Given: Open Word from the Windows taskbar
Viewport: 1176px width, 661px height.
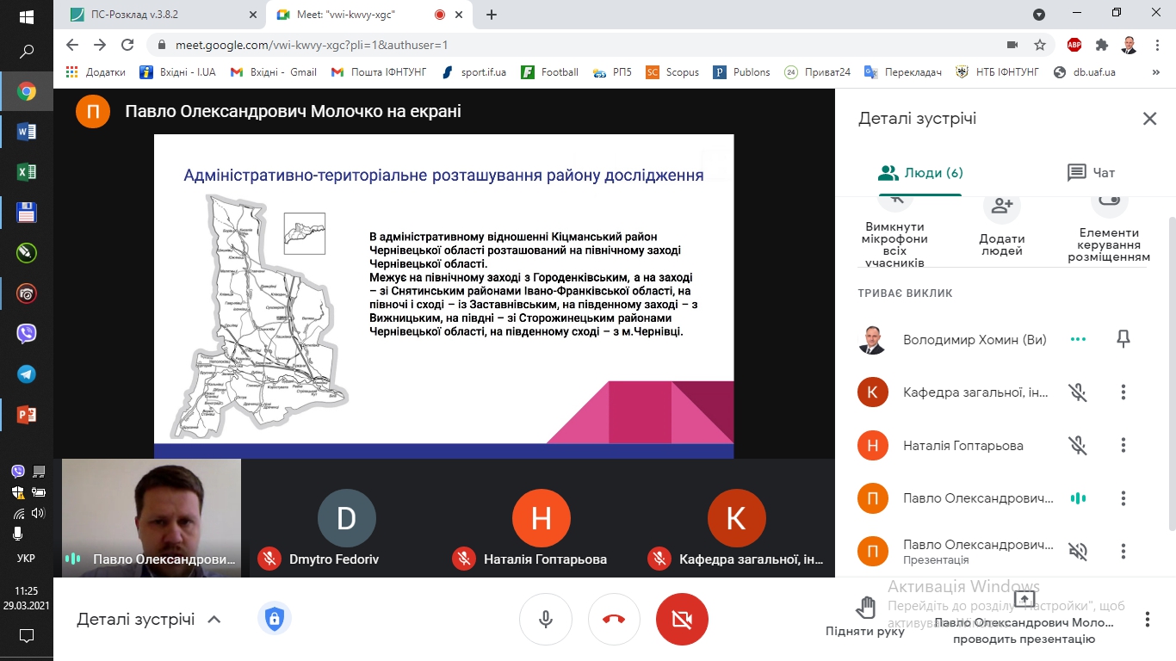Looking at the screenshot, I should (26, 132).
